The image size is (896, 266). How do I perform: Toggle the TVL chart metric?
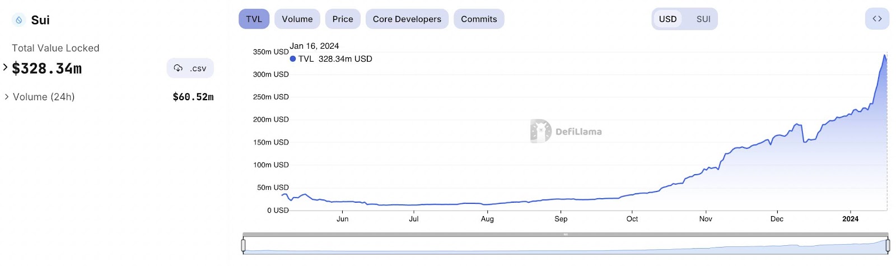coord(254,18)
